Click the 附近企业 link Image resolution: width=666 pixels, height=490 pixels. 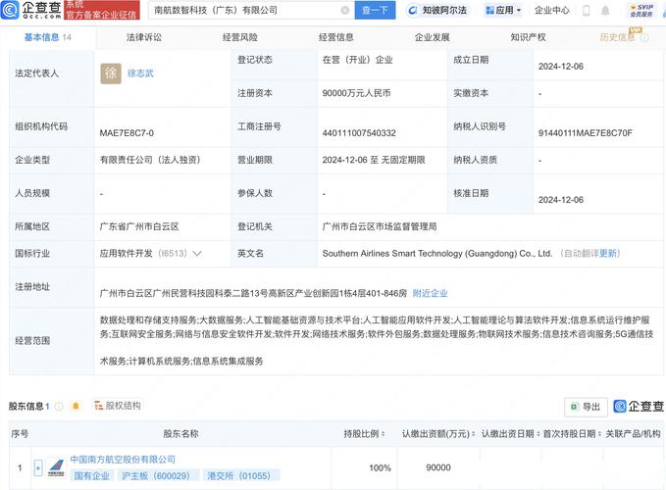[430, 293]
